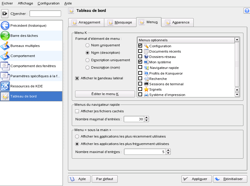
Task: Increase sous la main max entries
Action: 168,150
